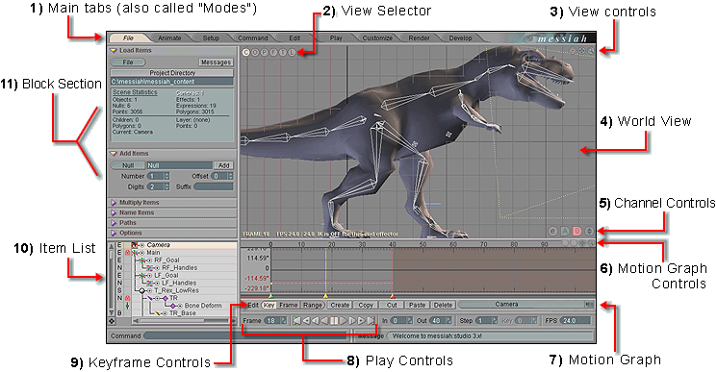Toggle the red 'D' channel control button
Screen dimensions: 717x372
pyautogui.click(x=577, y=231)
